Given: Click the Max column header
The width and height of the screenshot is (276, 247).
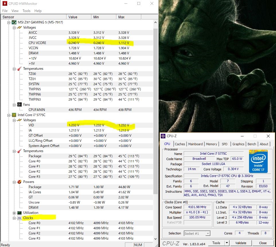Looking at the screenshot, I should pos(129,17).
